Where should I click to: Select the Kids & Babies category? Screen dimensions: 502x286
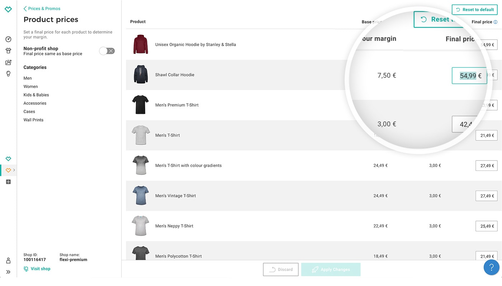pos(36,95)
